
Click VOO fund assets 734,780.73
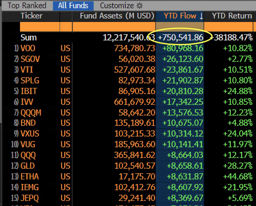(x=134, y=48)
